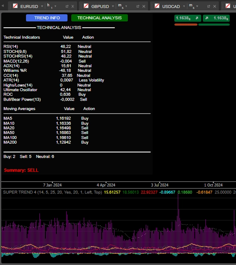Click the SUPER TREND 4 indicator label
Screen dimensions: 236x265
[52, 192]
